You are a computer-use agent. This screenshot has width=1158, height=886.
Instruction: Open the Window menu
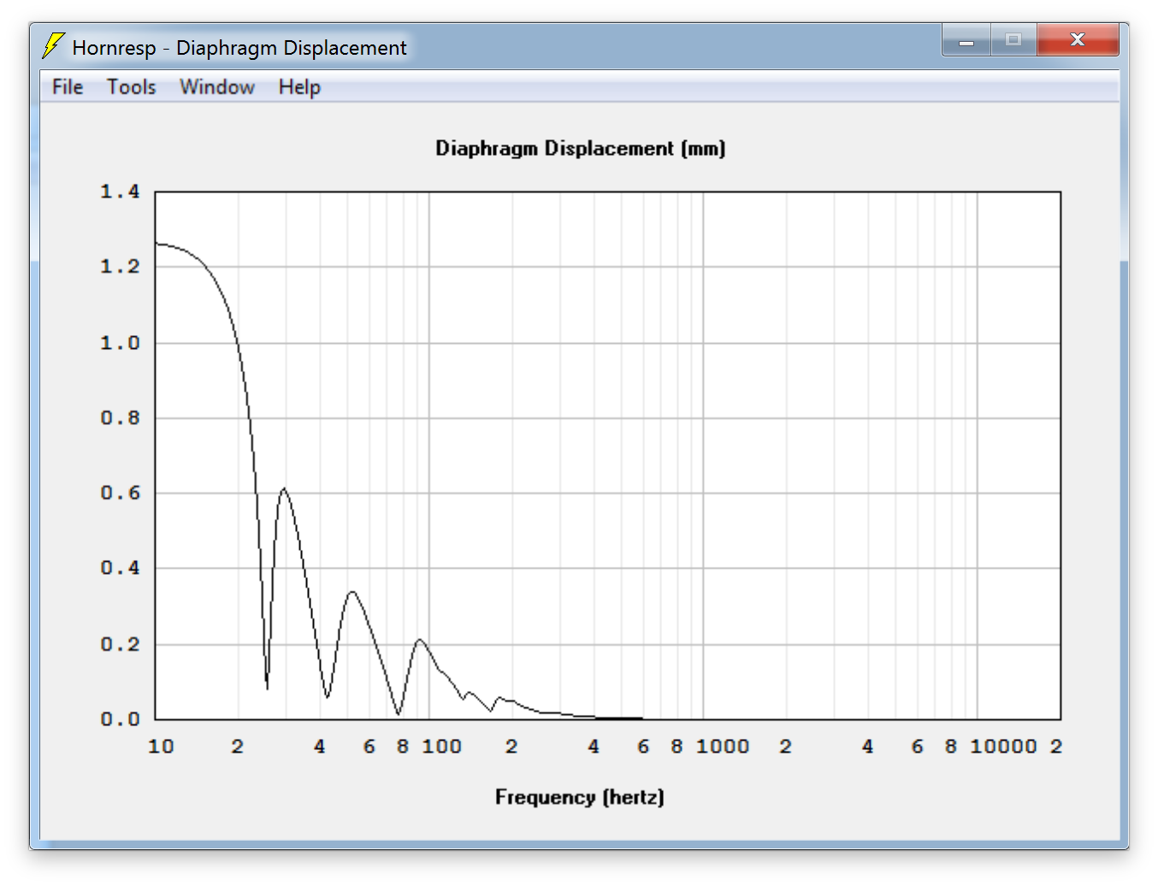tap(216, 87)
